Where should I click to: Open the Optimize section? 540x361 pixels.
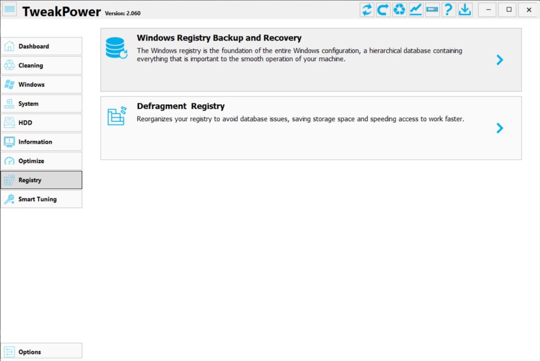(41, 161)
